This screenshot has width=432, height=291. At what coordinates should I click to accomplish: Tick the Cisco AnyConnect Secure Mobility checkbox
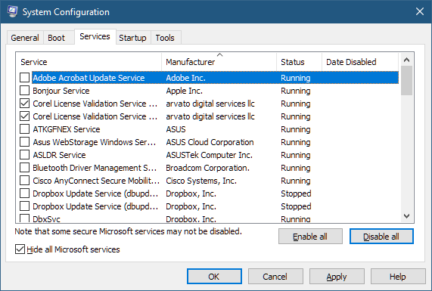coord(24,181)
